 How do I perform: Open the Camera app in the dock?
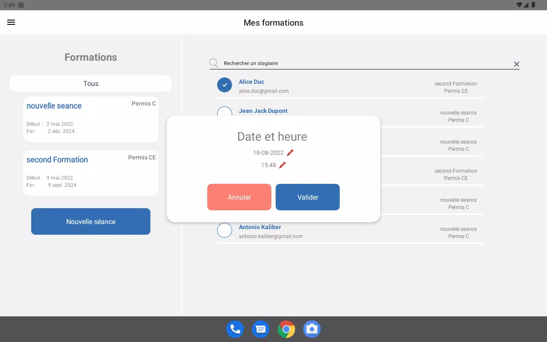312,329
